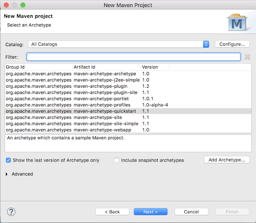Focus the Filter input field
Viewport: 256px width, 223px height.
[x=133, y=57]
